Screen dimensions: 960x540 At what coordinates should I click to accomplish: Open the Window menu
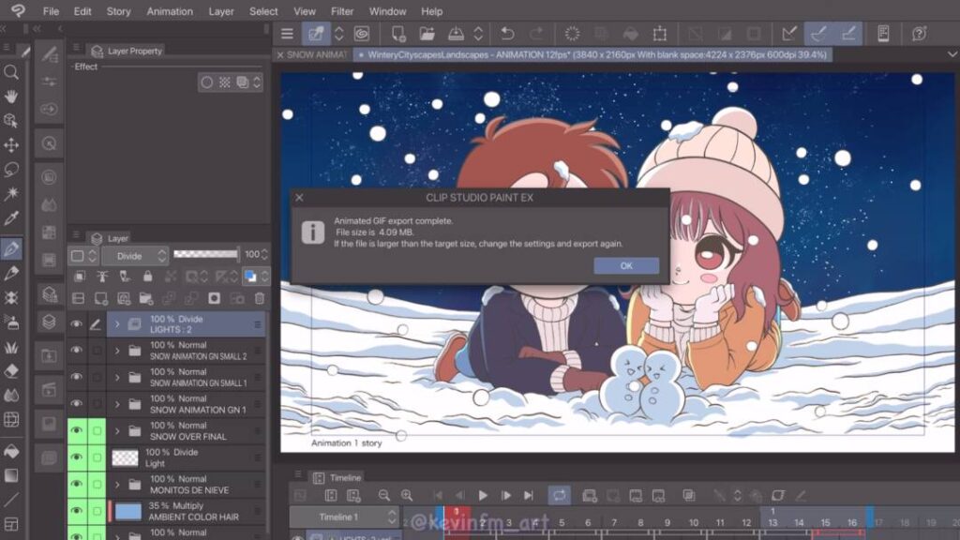coord(387,11)
